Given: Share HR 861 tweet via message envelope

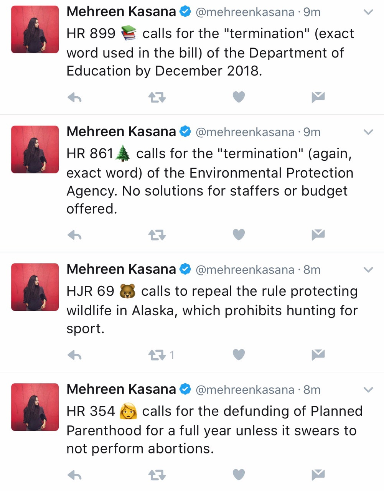Looking at the screenshot, I should pyautogui.click(x=318, y=234).
